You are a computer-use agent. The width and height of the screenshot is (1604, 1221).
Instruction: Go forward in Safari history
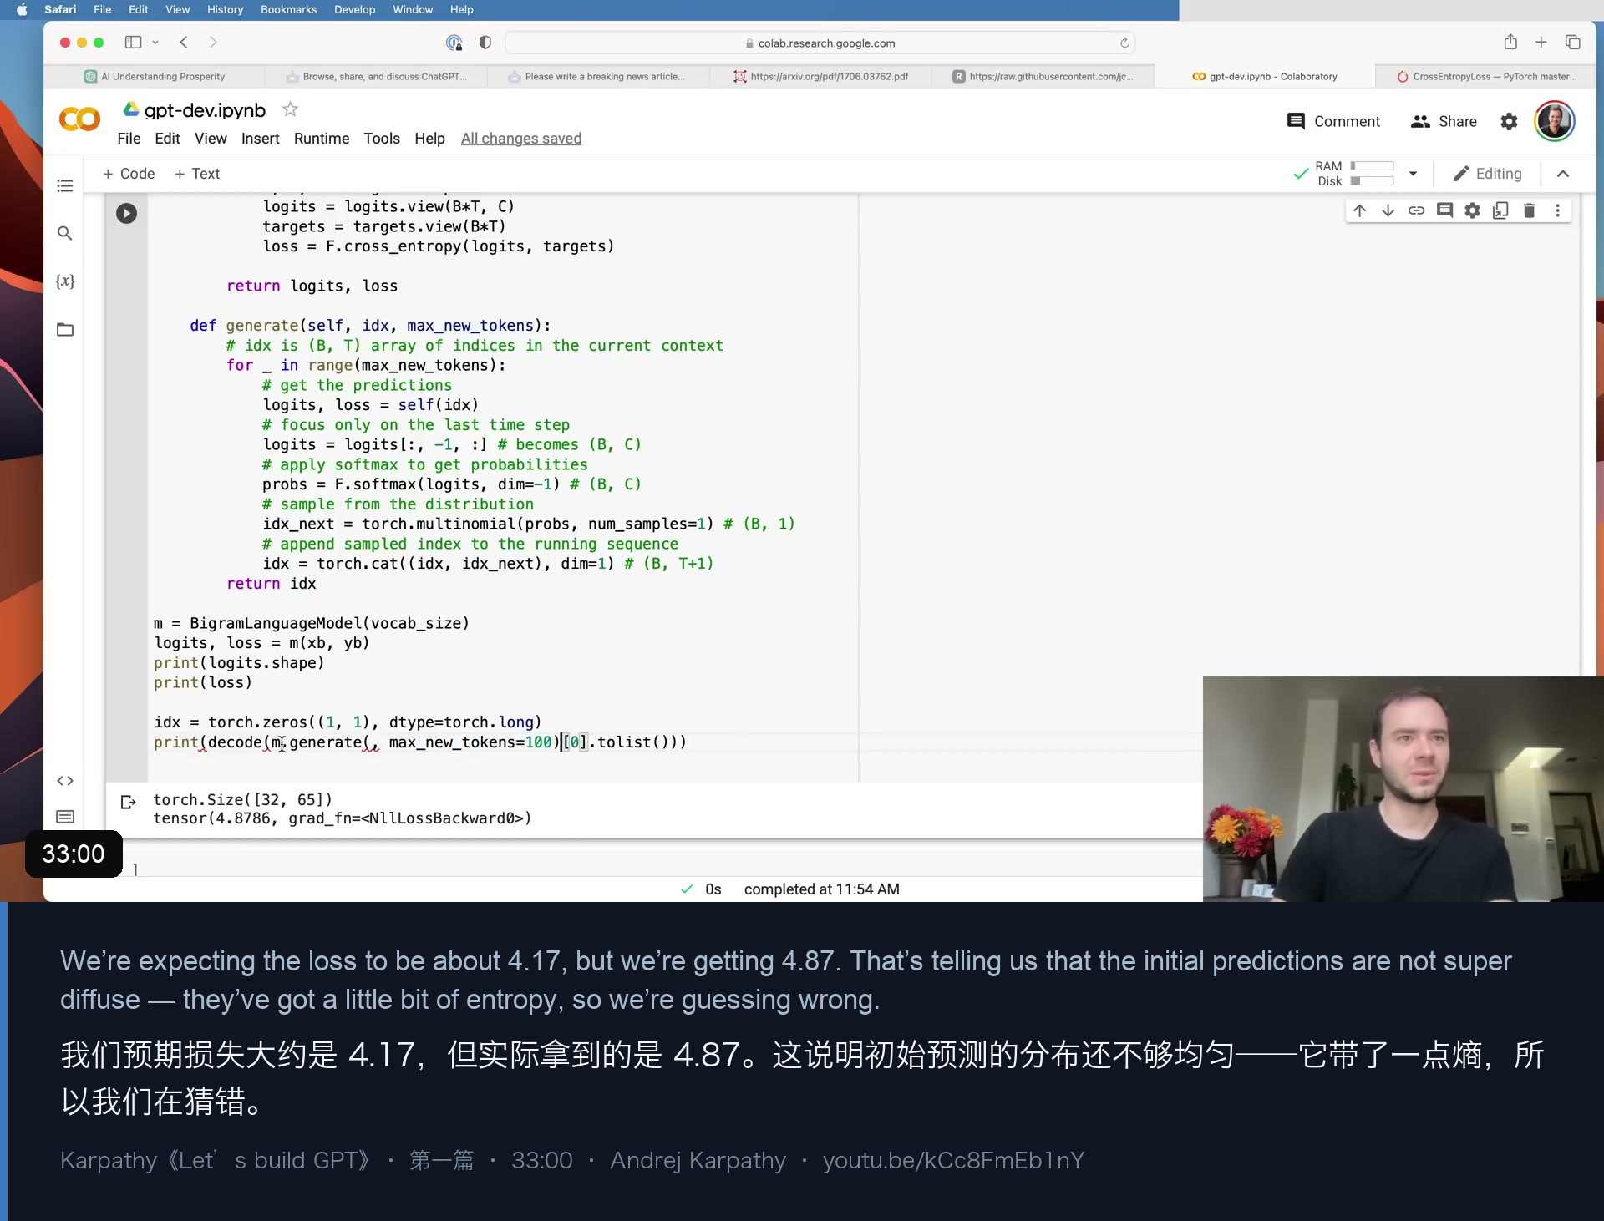tap(213, 42)
